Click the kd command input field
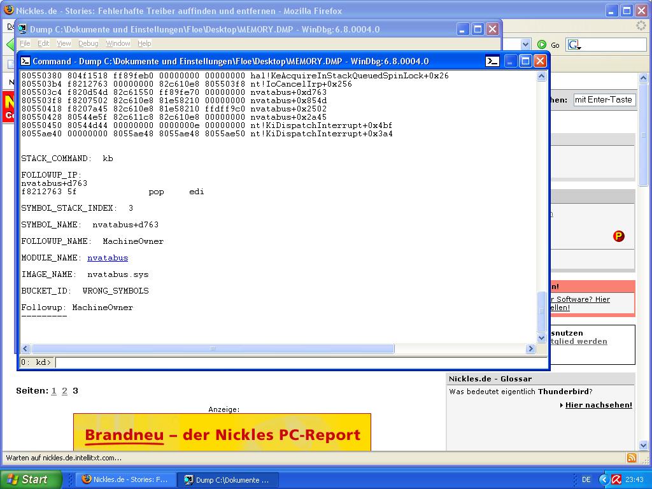This screenshot has height=489, width=652. click(301, 362)
